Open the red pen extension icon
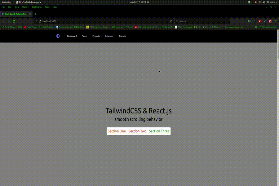 pyautogui.click(x=260, y=21)
